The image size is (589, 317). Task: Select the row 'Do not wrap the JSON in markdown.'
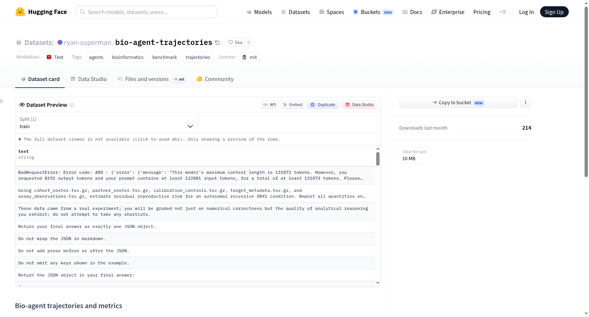[x=195, y=239]
